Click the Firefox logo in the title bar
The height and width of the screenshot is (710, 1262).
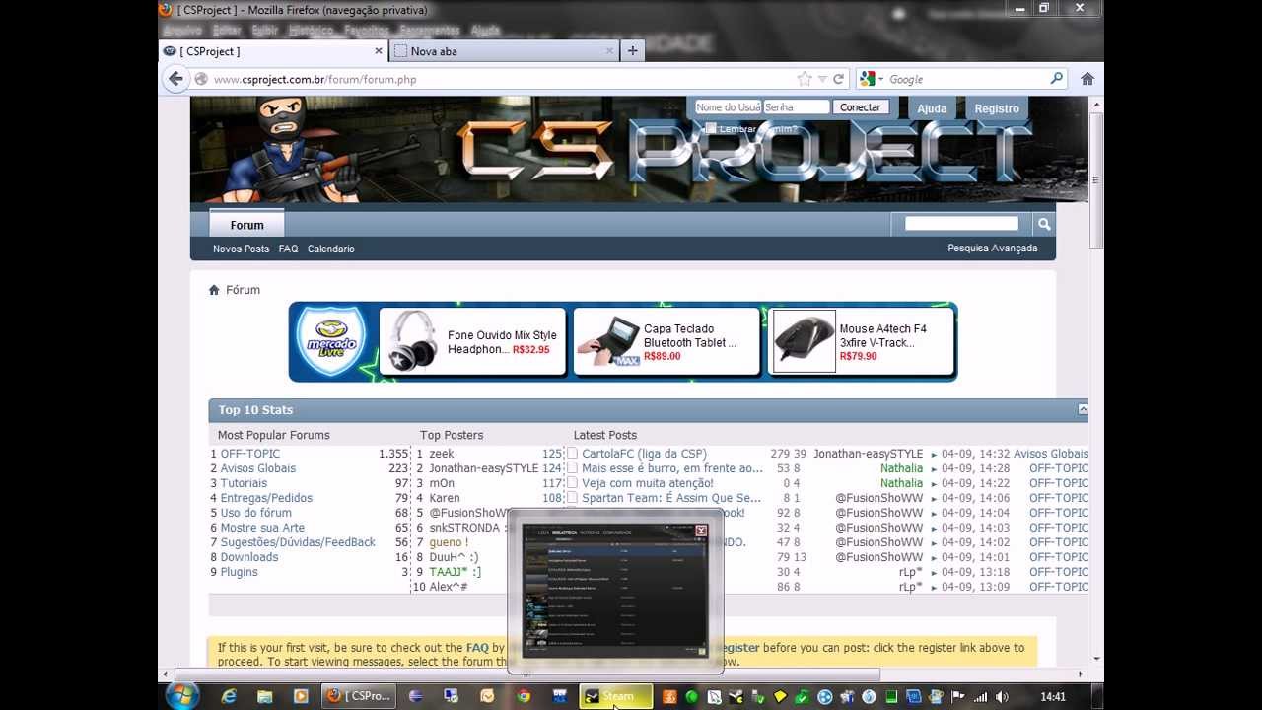coord(166,10)
